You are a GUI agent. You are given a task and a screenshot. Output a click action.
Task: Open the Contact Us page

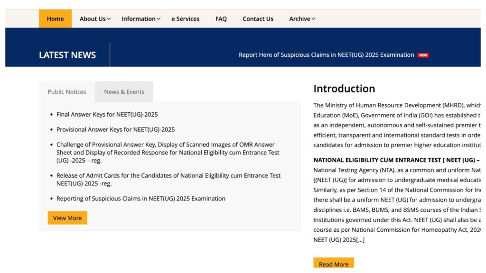click(258, 18)
